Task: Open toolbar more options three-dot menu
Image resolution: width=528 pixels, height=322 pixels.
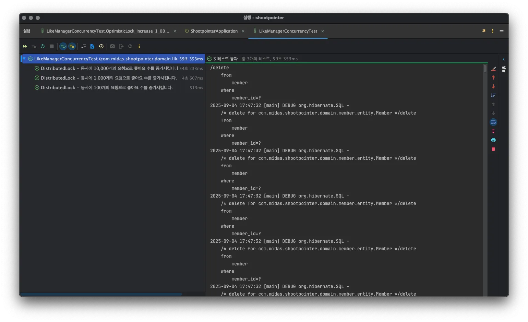Action: (139, 46)
